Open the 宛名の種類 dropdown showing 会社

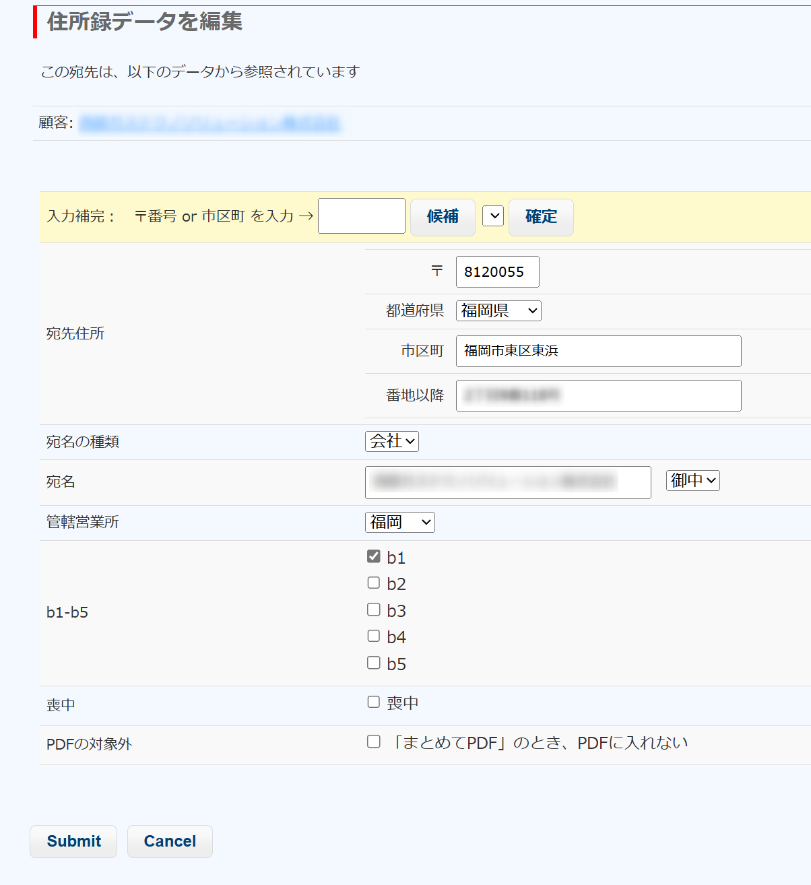(x=392, y=441)
